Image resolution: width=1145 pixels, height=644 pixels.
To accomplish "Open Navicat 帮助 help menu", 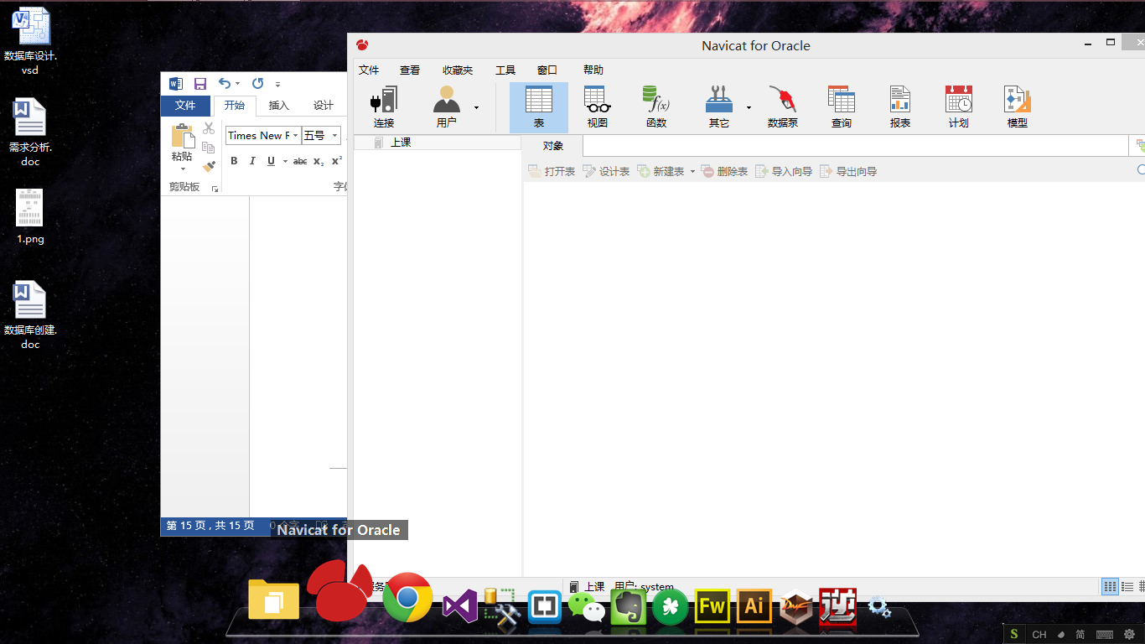I will click(x=593, y=70).
